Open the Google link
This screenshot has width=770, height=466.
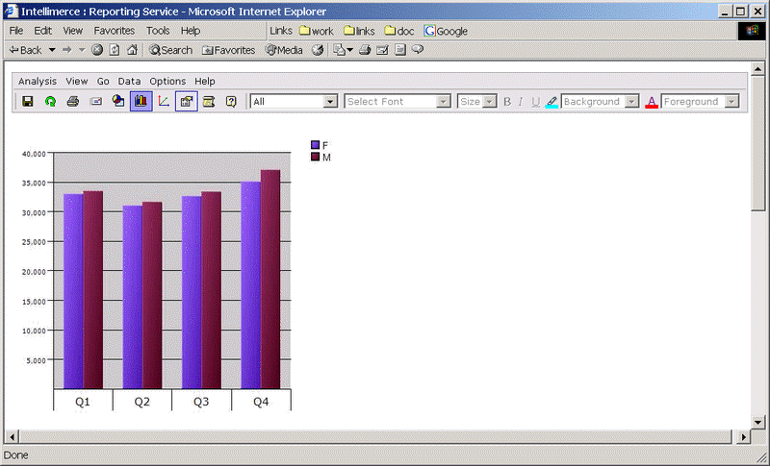pyautogui.click(x=446, y=31)
